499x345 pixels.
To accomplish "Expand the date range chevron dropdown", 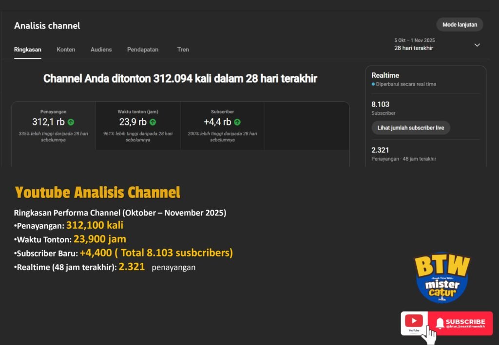I will [x=477, y=45].
